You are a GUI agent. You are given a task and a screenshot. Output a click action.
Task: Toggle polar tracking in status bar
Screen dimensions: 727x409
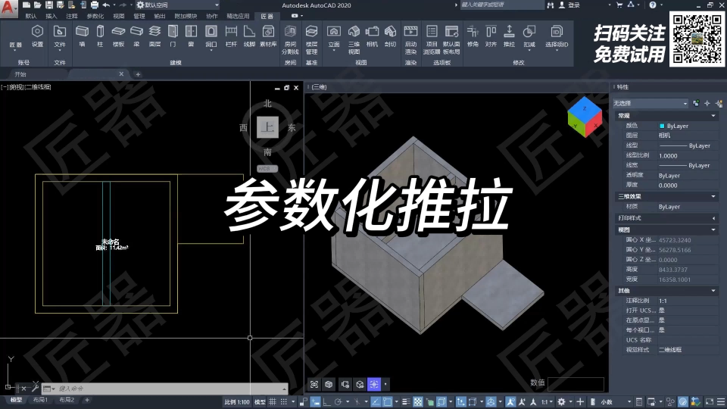(338, 401)
